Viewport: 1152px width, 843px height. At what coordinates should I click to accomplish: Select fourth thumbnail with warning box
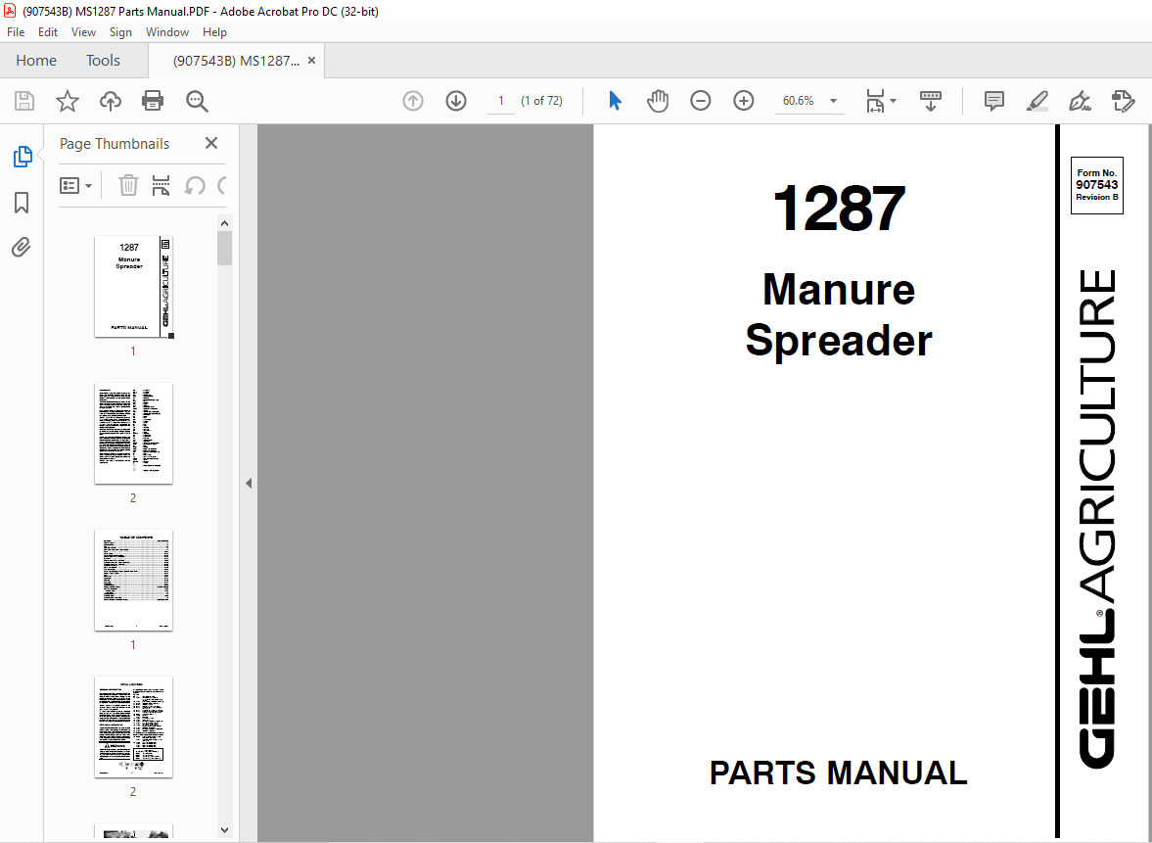(x=134, y=726)
